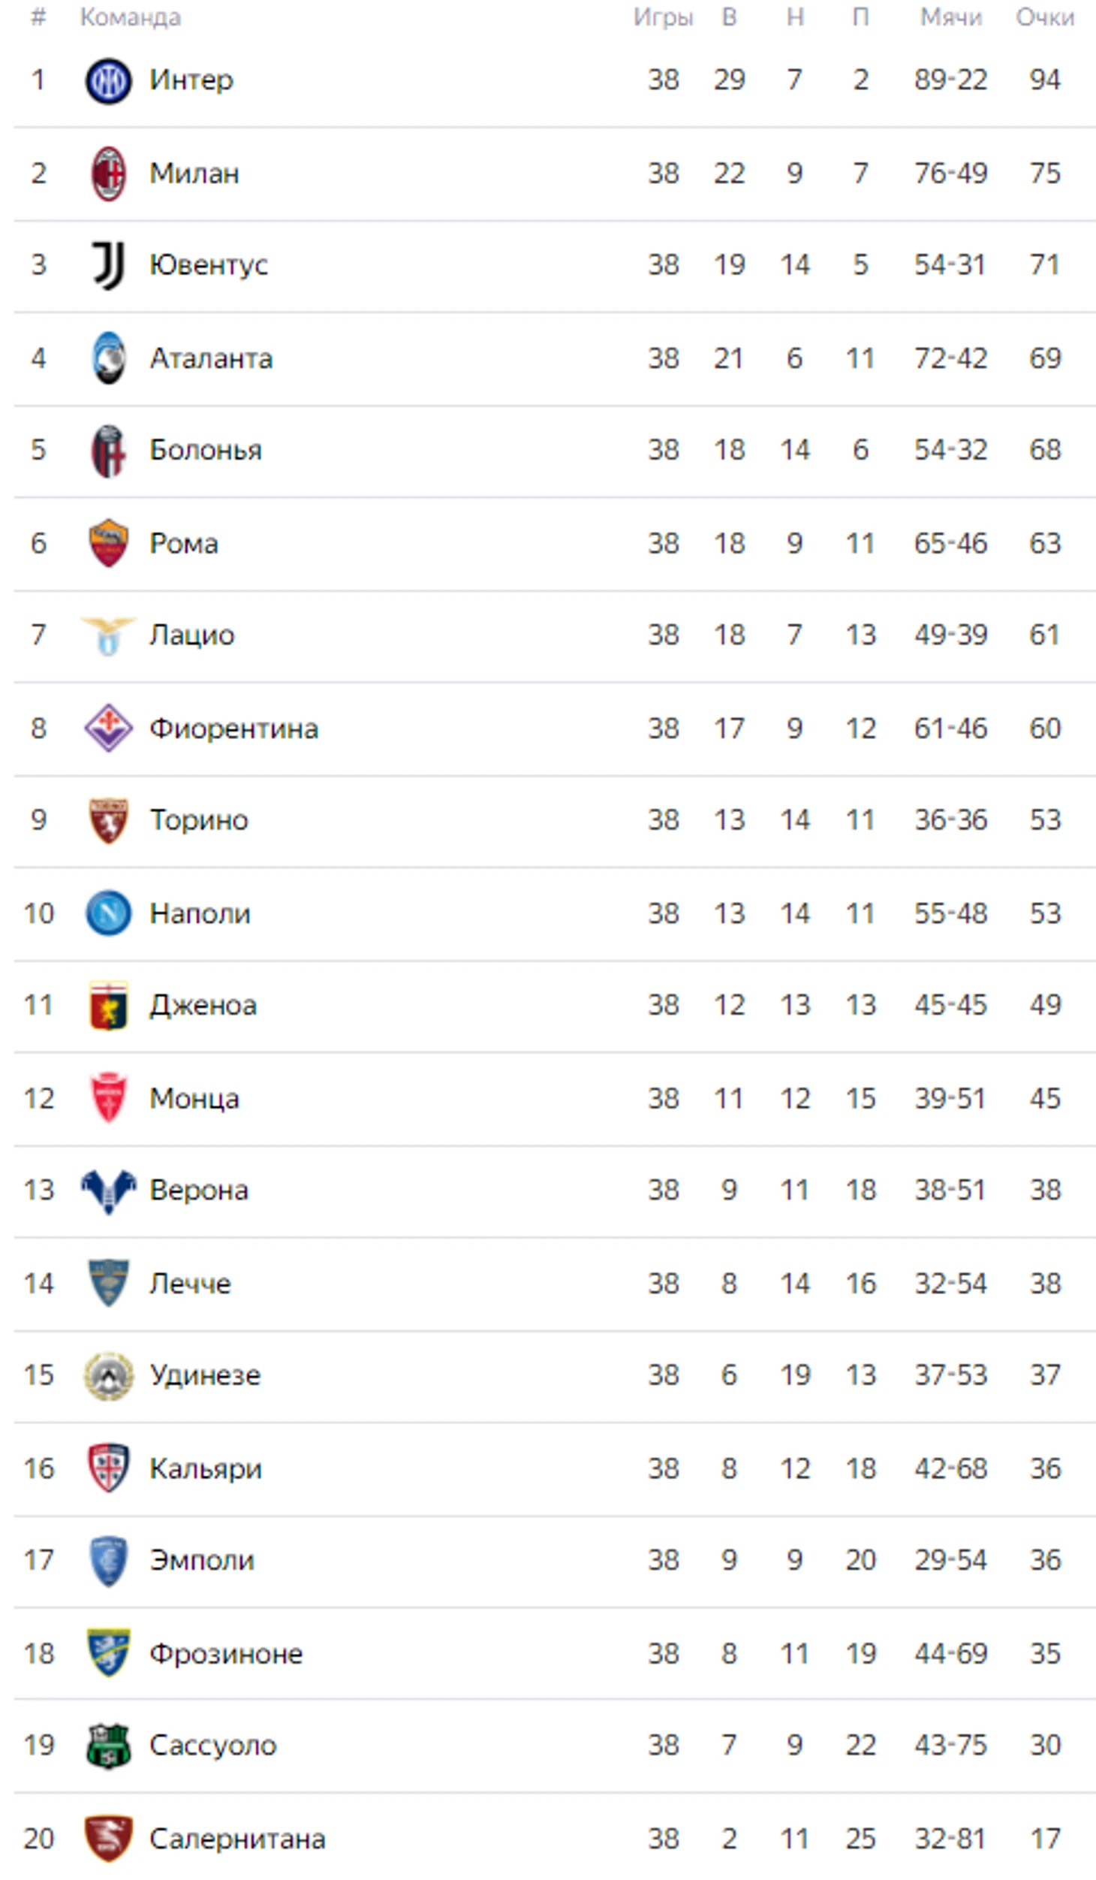Click the Команда column header

(131, 17)
